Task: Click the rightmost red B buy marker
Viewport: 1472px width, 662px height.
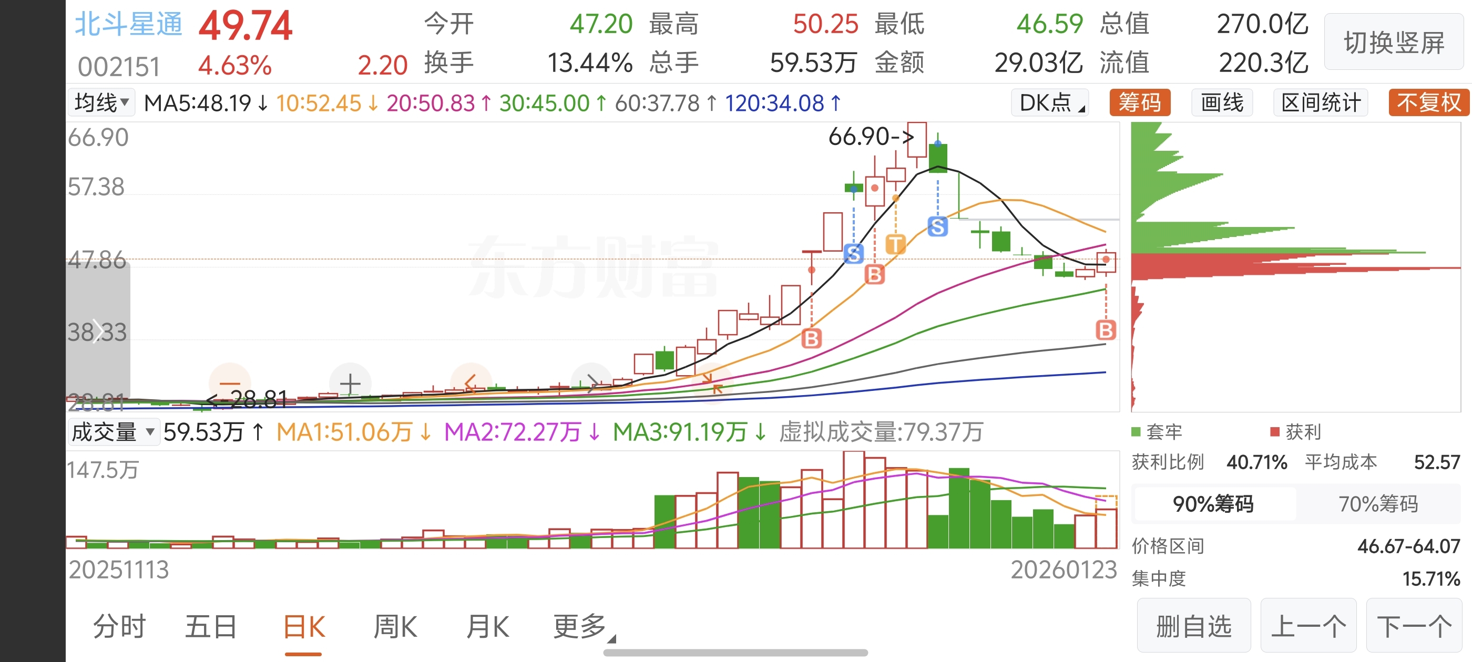Action: (x=1105, y=330)
